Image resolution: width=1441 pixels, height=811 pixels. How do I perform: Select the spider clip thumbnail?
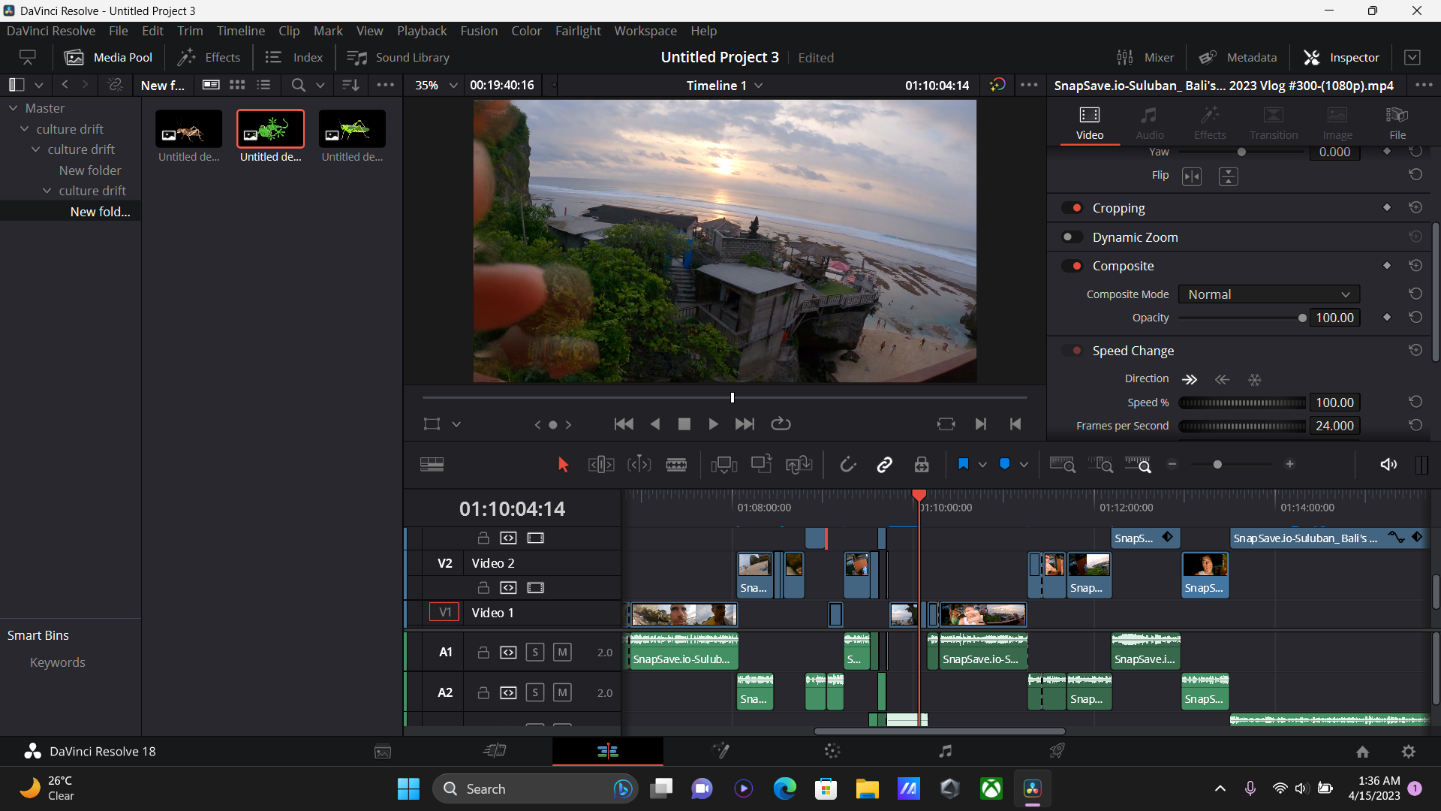click(188, 129)
